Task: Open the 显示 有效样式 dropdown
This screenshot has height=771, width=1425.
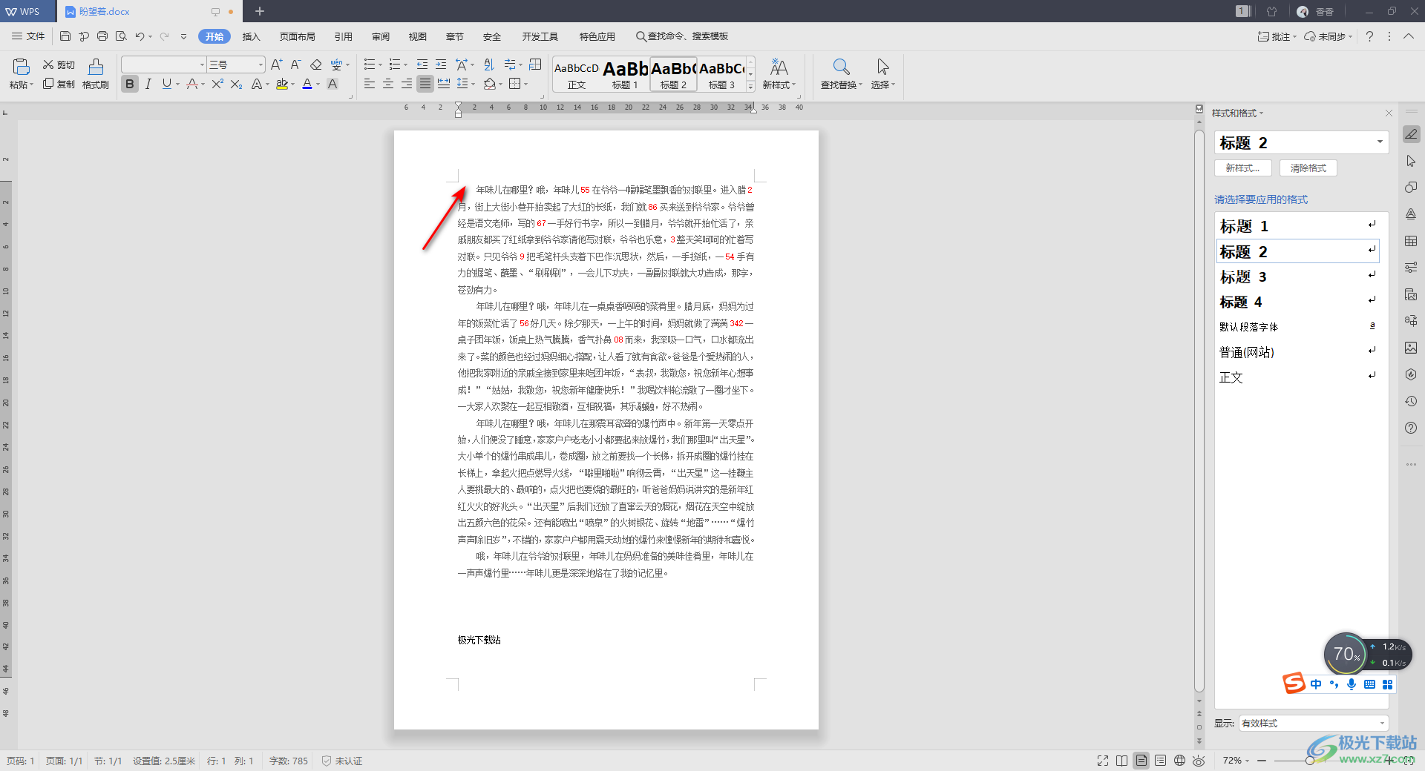Action: [x=1313, y=723]
